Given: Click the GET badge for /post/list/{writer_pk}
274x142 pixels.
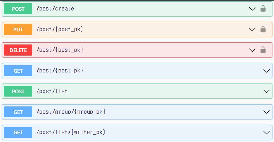Looking at the screenshot, I should pos(18,132).
